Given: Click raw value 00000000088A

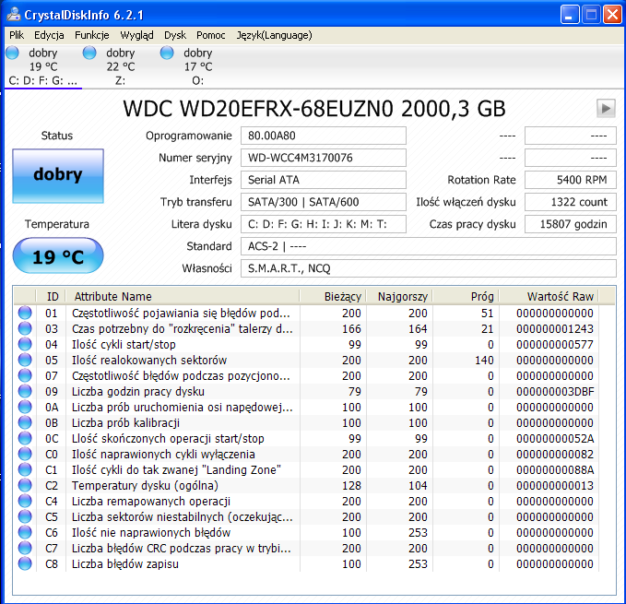Looking at the screenshot, I should (555, 470).
